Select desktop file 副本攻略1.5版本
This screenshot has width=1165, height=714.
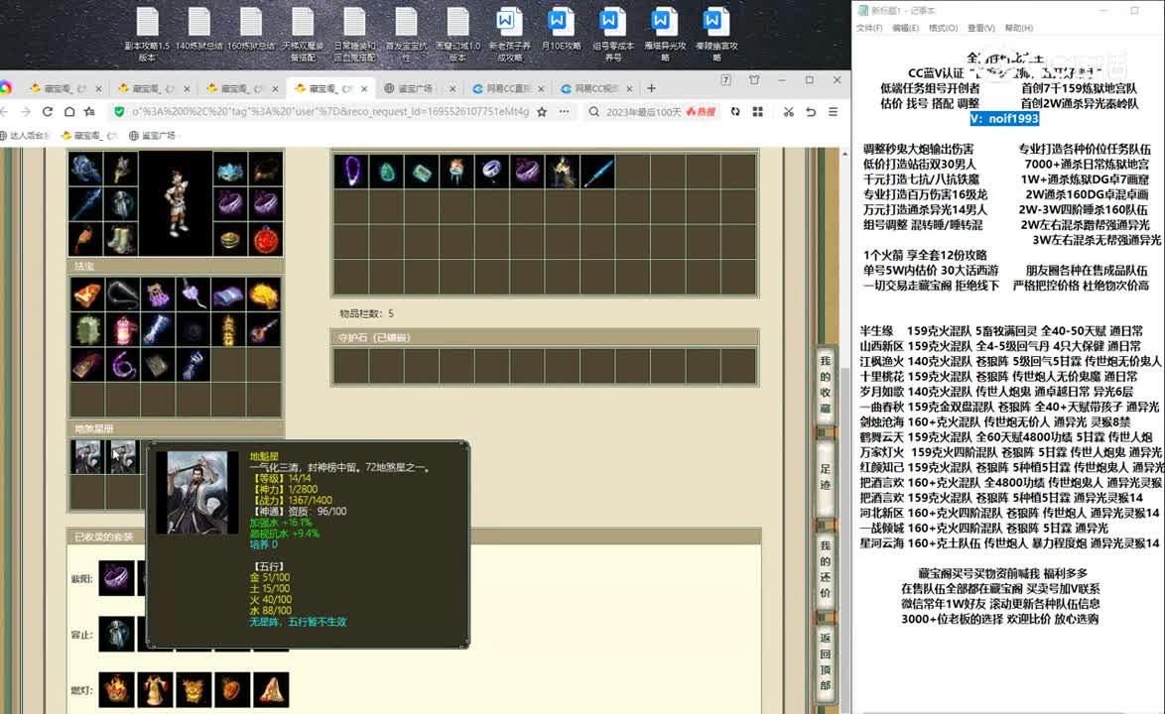click(x=147, y=34)
